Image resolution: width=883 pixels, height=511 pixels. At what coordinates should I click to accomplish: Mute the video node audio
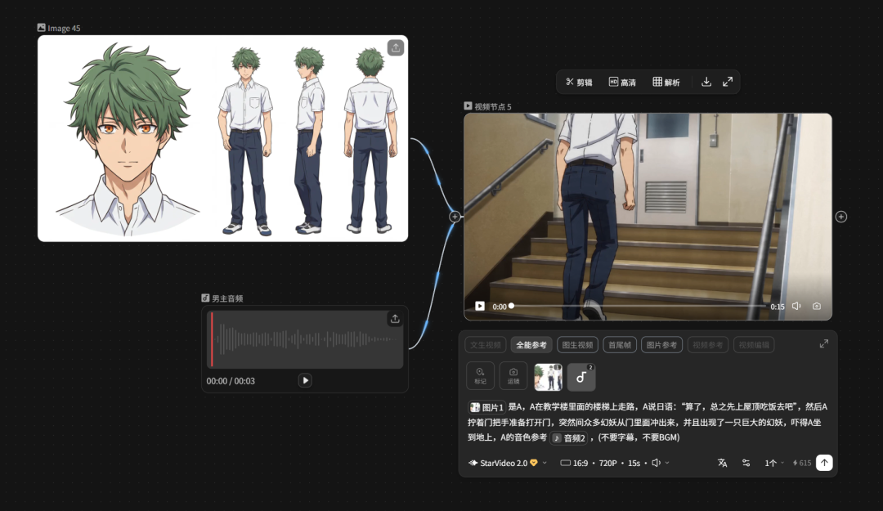796,306
